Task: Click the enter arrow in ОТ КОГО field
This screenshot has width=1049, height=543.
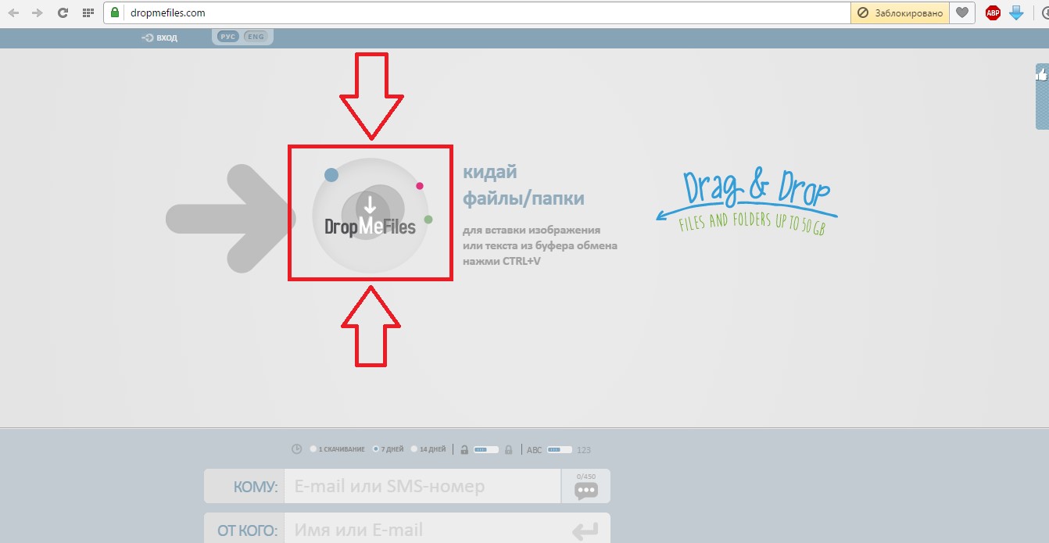Action: pyautogui.click(x=585, y=529)
